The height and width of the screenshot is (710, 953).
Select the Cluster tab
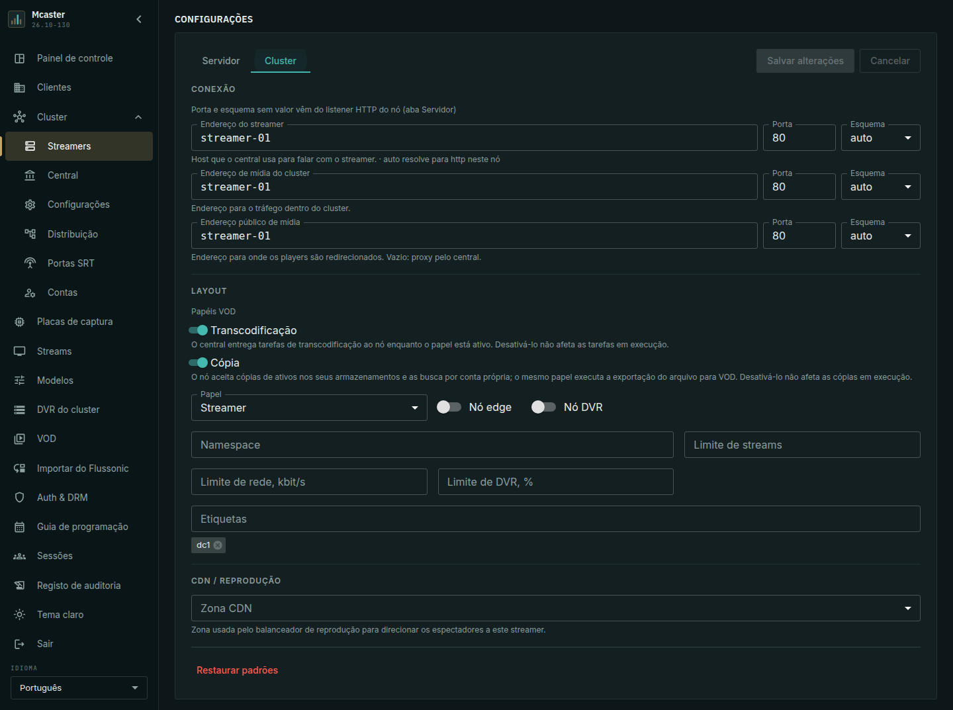(281, 61)
